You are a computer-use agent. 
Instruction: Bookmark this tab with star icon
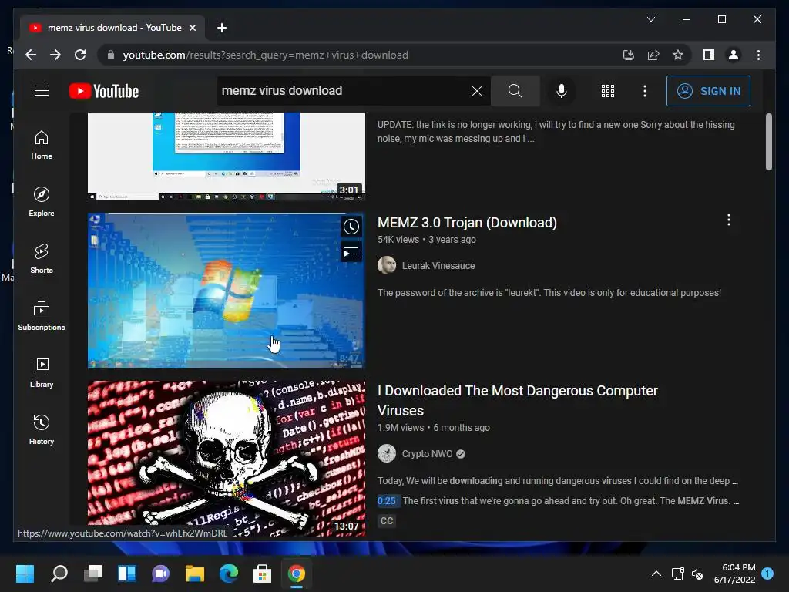coord(678,55)
